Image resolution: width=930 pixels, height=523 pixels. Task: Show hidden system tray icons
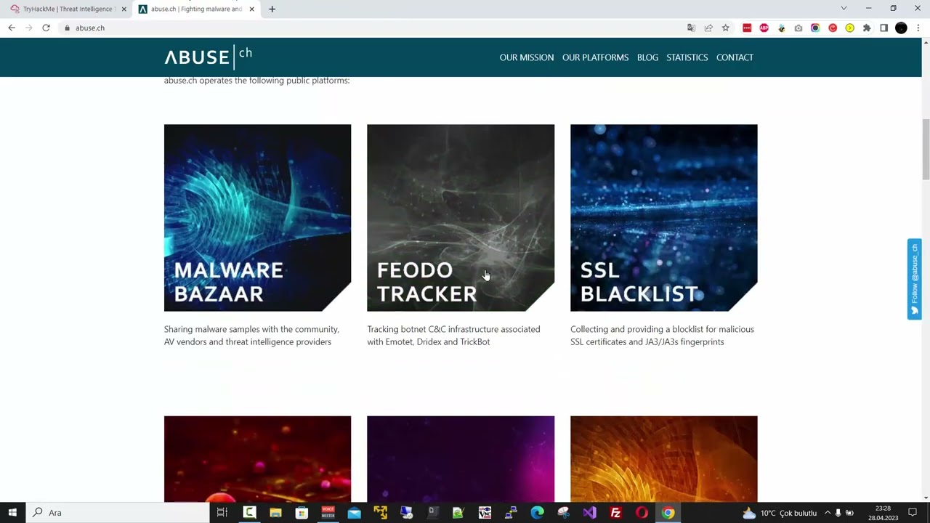(x=827, y=513)
